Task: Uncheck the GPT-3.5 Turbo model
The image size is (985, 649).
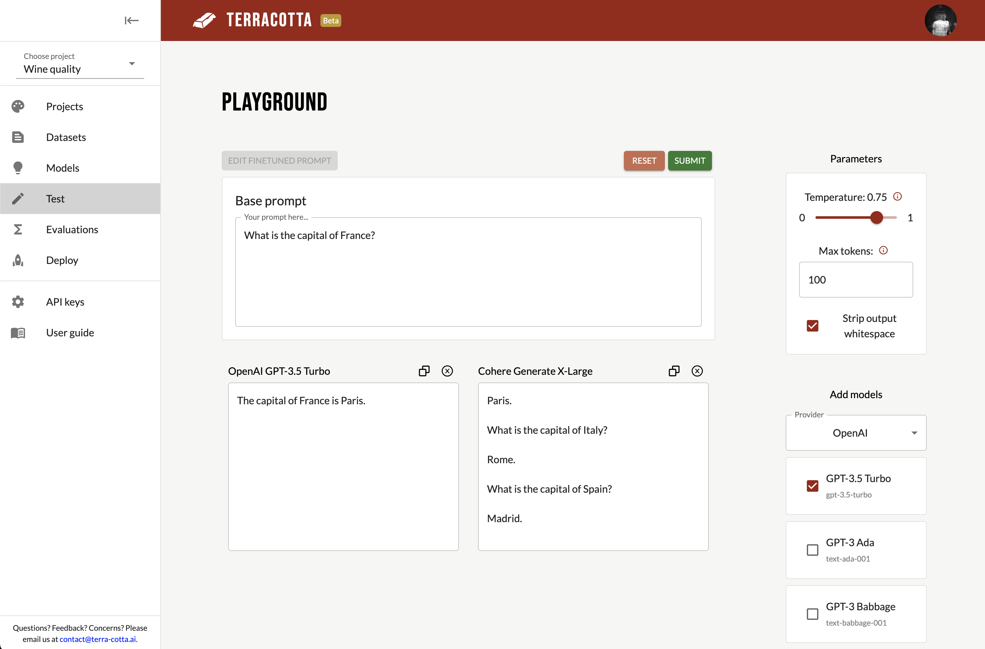Action: 812,486
